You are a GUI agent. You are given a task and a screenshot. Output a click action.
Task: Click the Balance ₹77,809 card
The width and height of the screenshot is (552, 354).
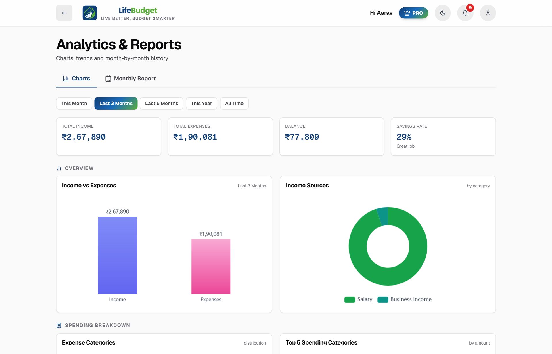tap(332, 136)
